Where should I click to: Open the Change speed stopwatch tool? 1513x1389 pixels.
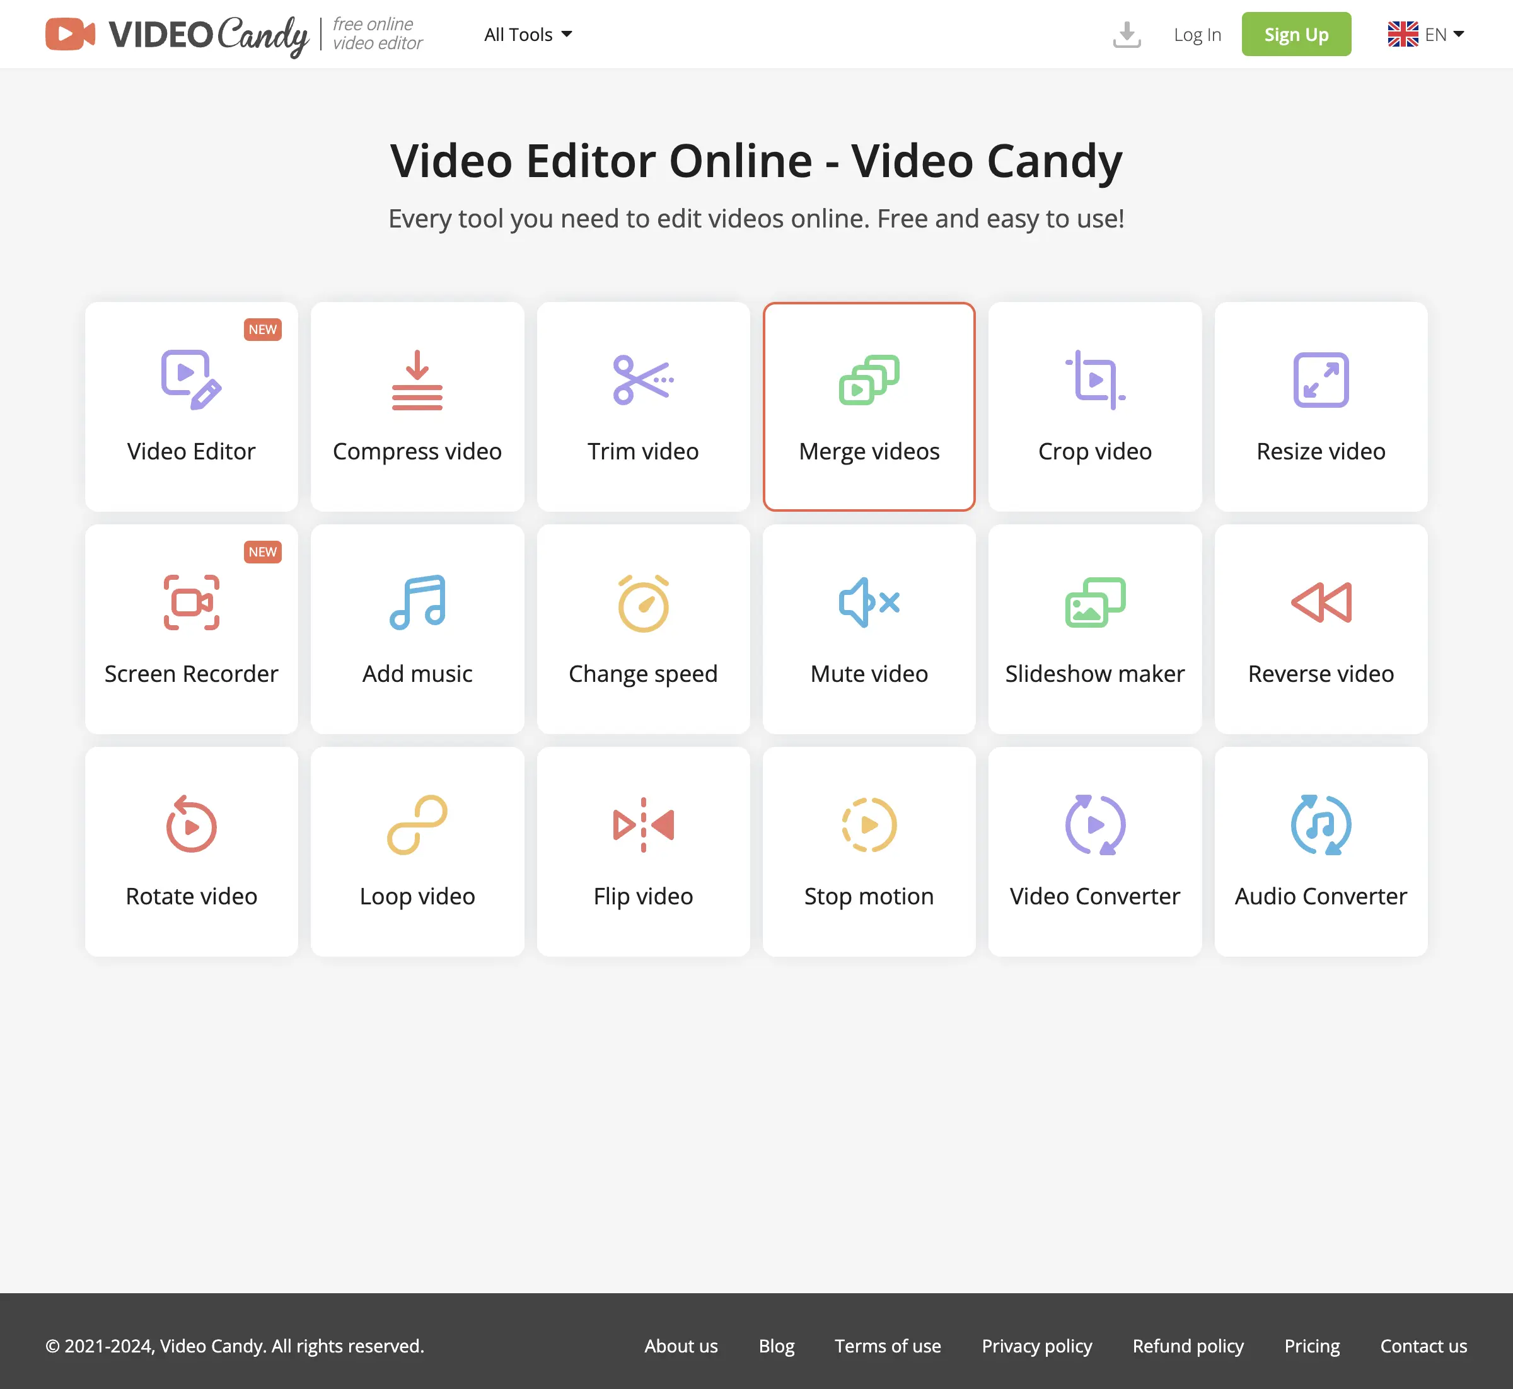(643, 629)
